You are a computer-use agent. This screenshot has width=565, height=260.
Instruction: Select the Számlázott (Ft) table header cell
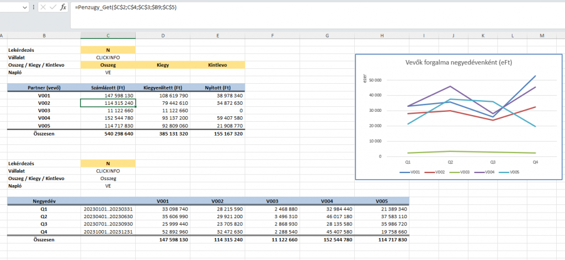click(x=108, y=88)
